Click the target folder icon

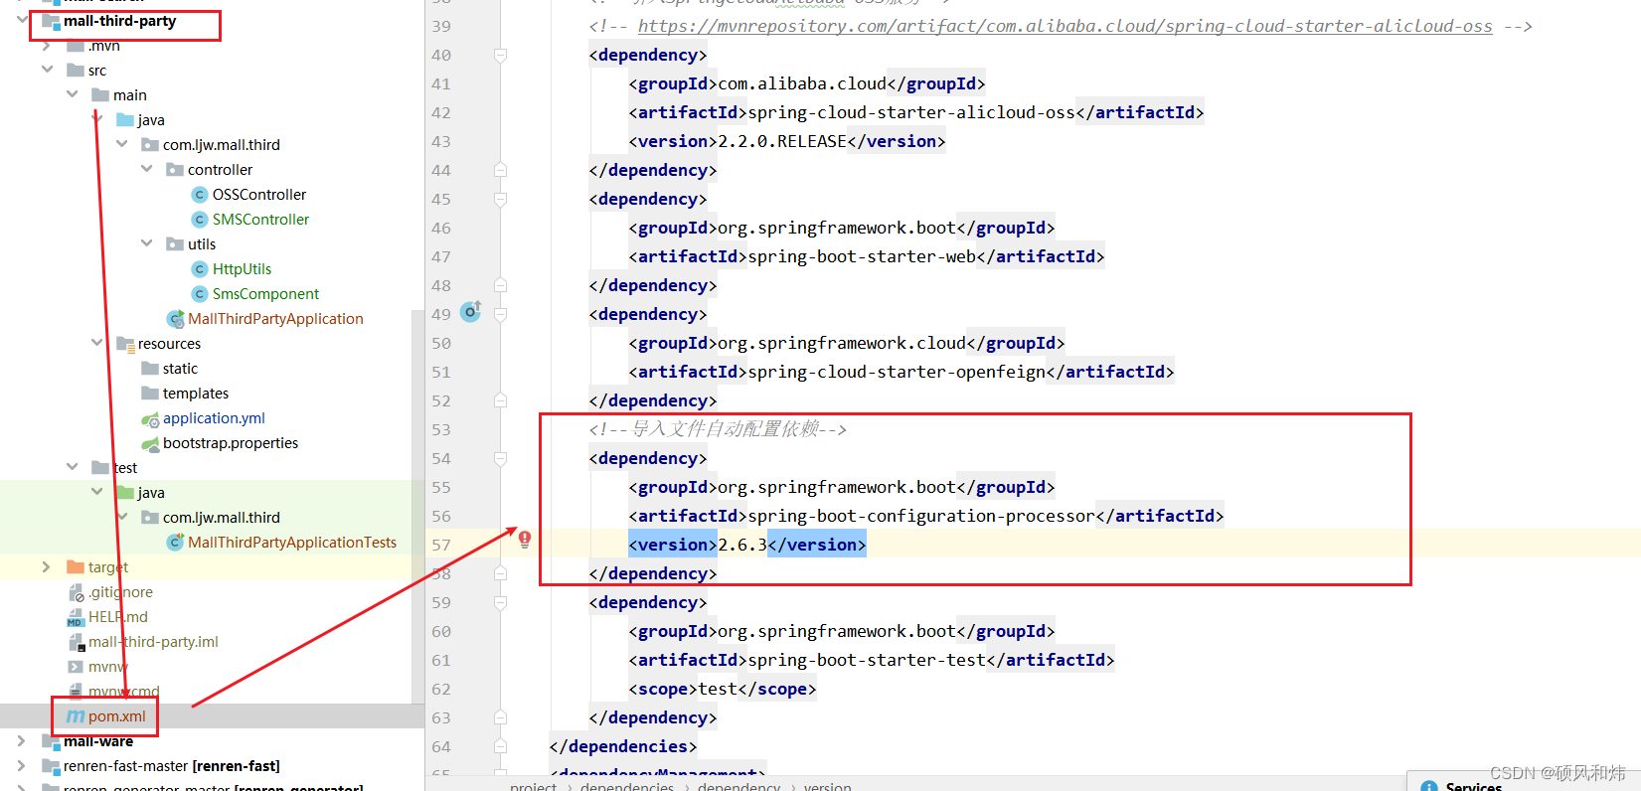(76, 567)
